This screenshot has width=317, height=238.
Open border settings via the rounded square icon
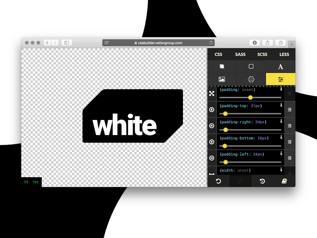tap(251, 66)
